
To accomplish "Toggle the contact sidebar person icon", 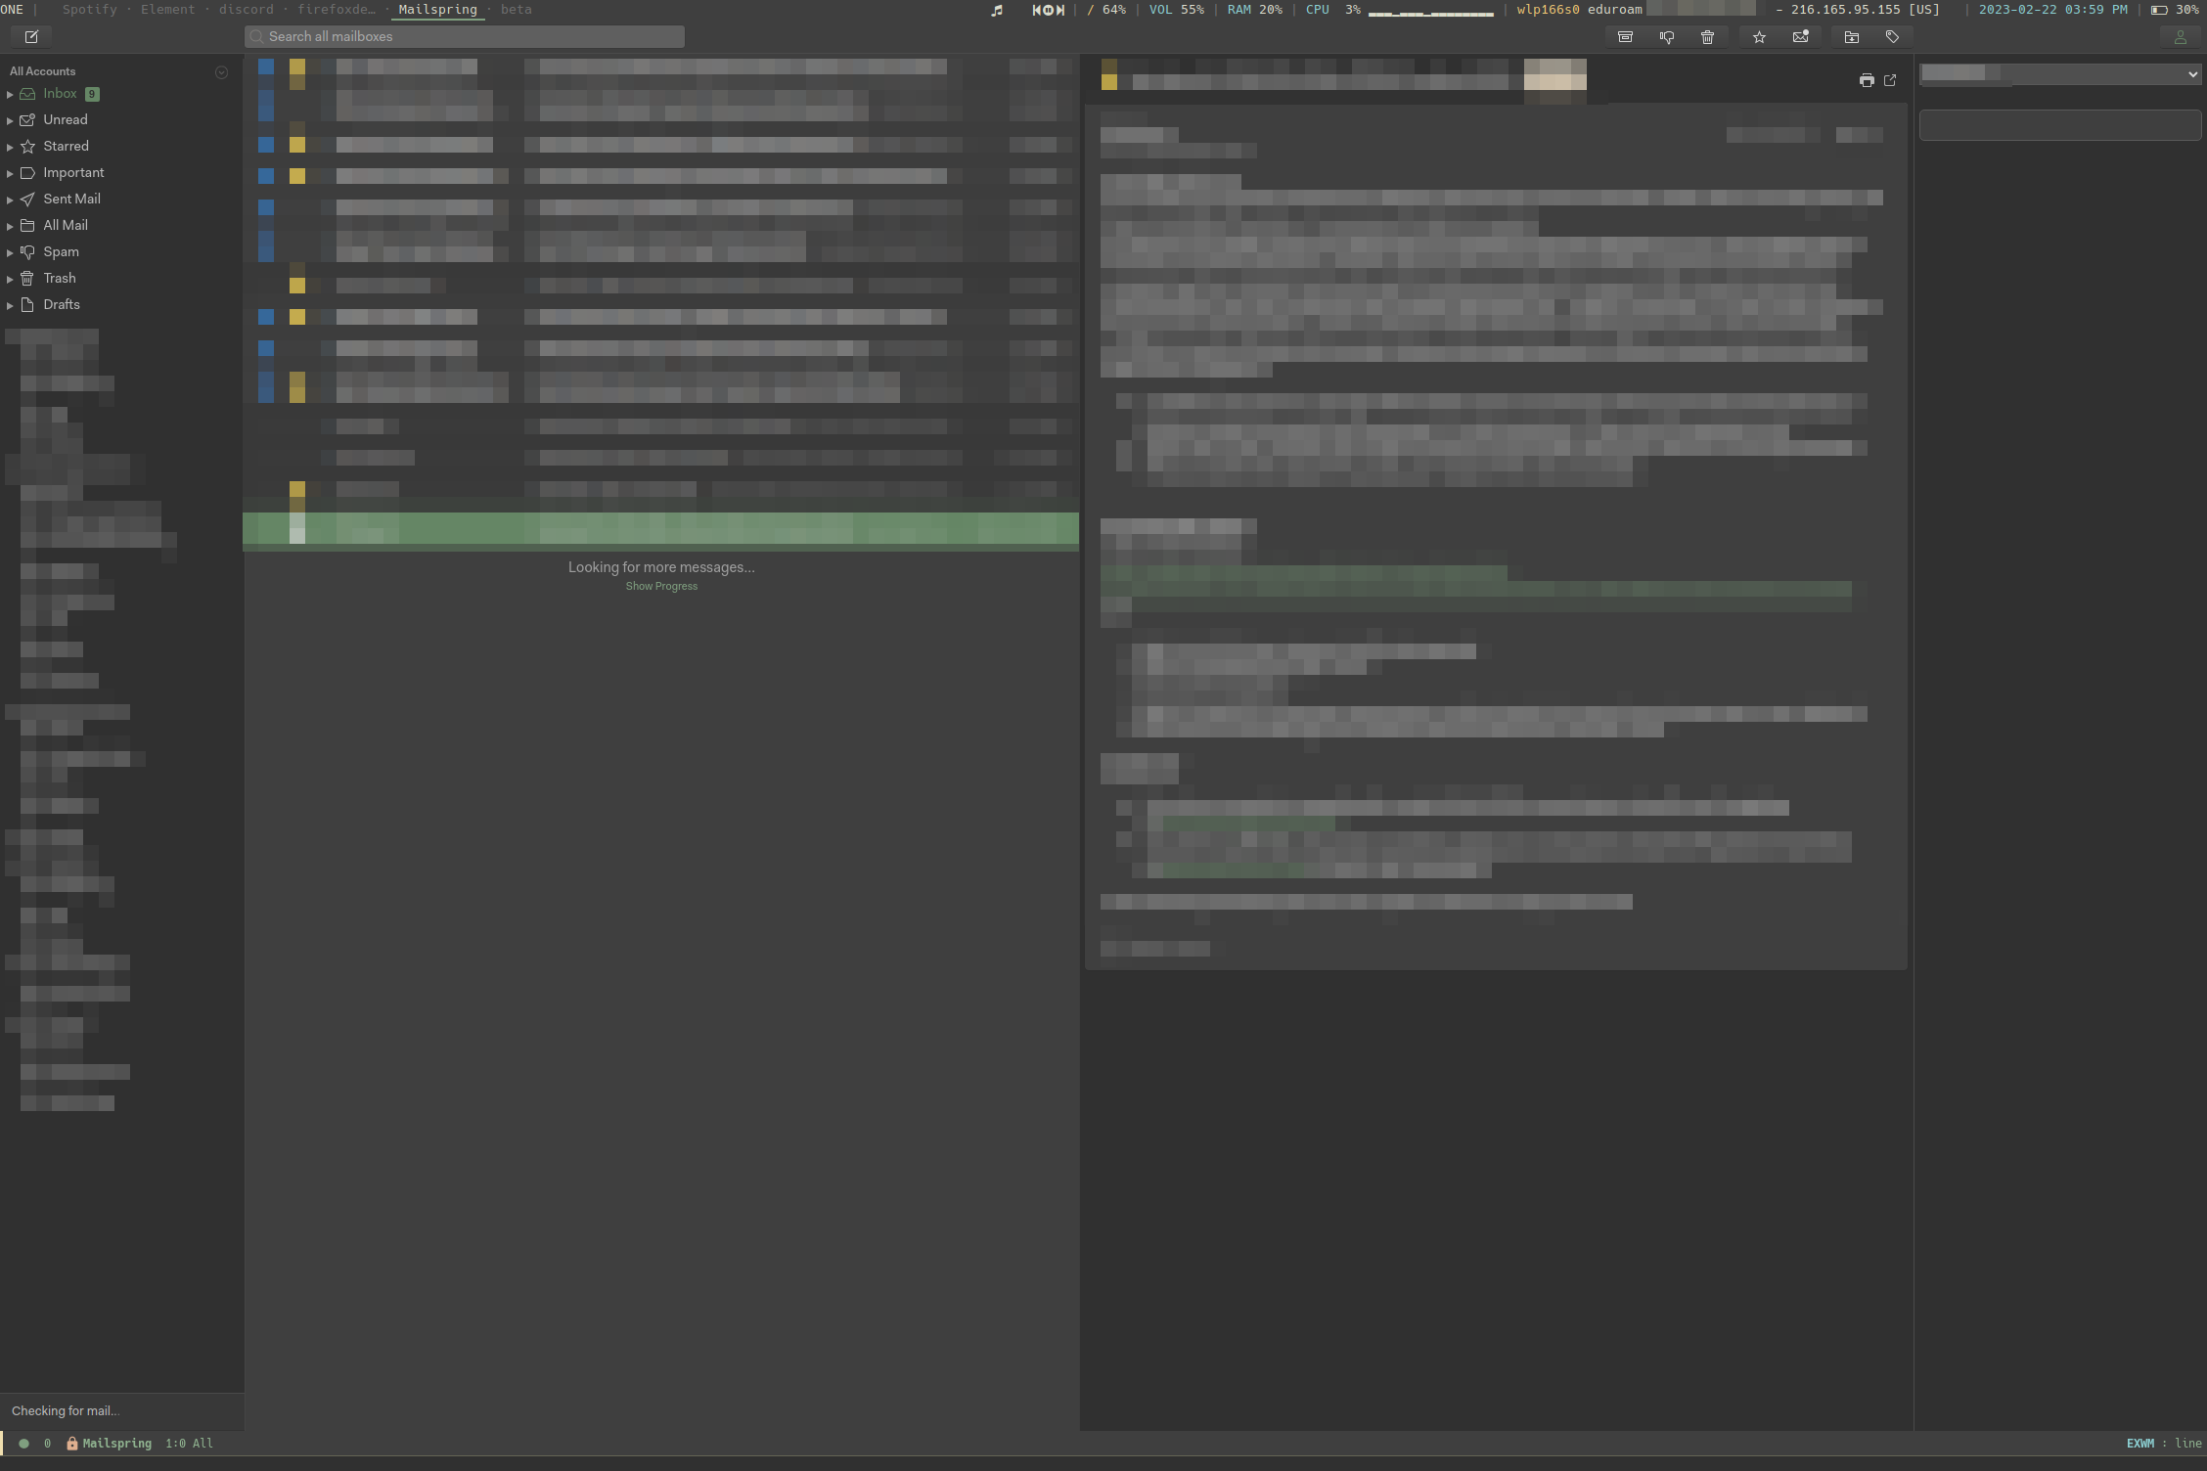I will (x=2180, y=37).
